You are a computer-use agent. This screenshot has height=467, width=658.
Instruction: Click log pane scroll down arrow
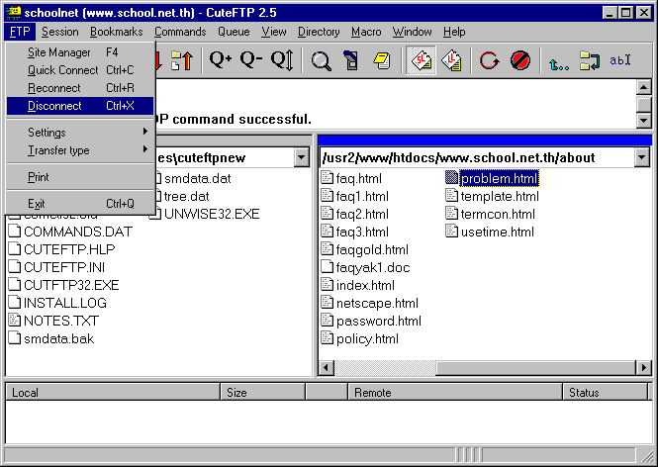click(x=644, y=121)
